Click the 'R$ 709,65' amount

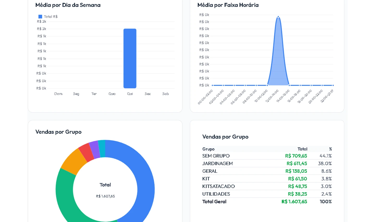tap(296, 156)
